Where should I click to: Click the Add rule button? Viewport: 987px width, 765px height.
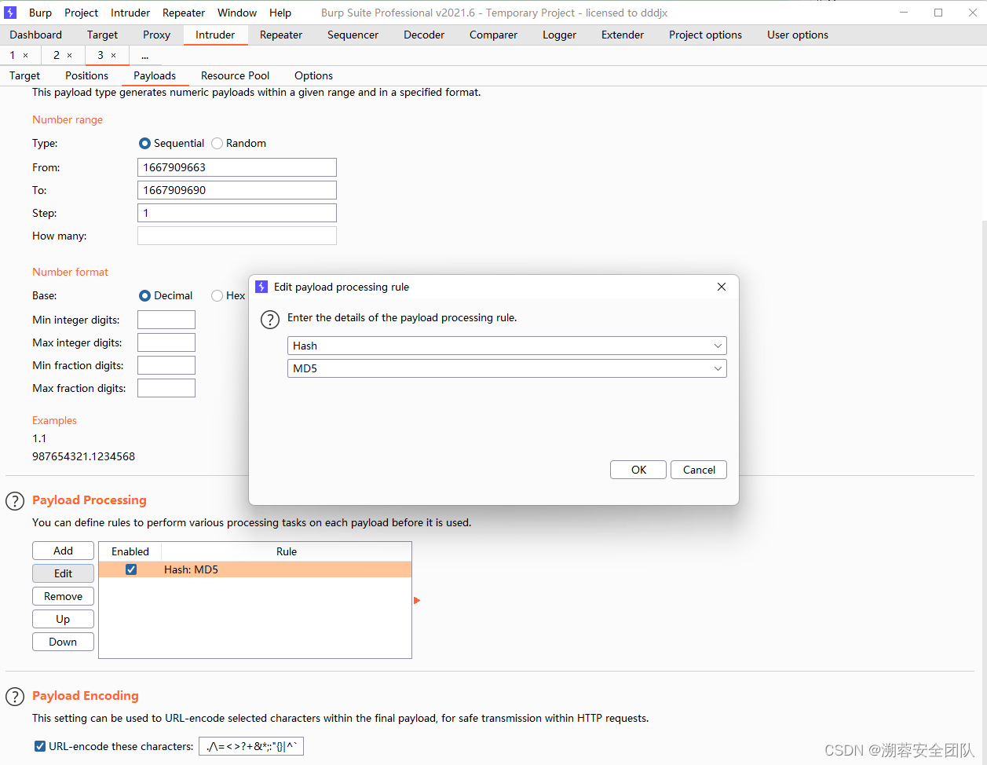point(63,551)
